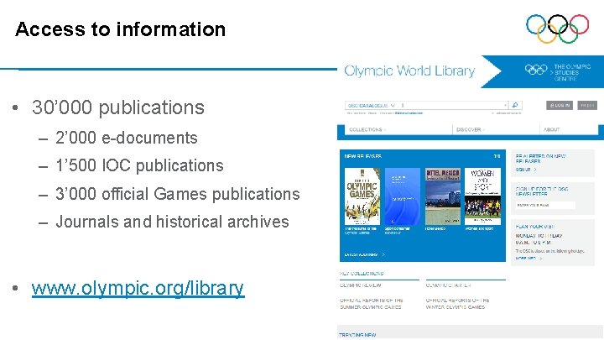This screenshot has width=604, height=340.
Task: Click the Olympic Studies Centre logo
Action: tap(557, 72)
